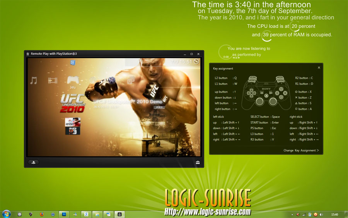Screen dimensions: 348x218
Task: Click the 'R1 button : D' entry
Action: pyautogui.click(x=304, y=84)
